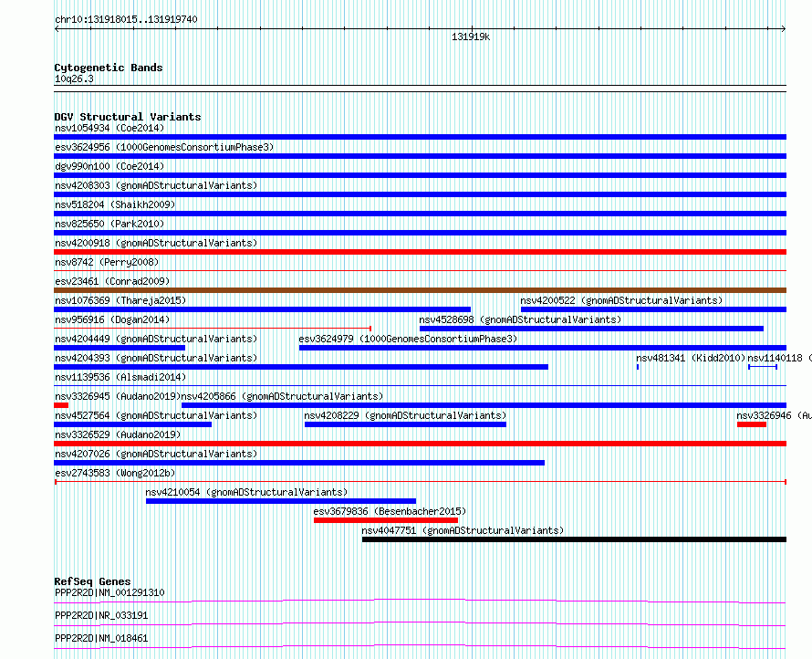
Task: Open esv3624979 1000GenomesConsortiumPhase3 label
Action: (408, 339)
